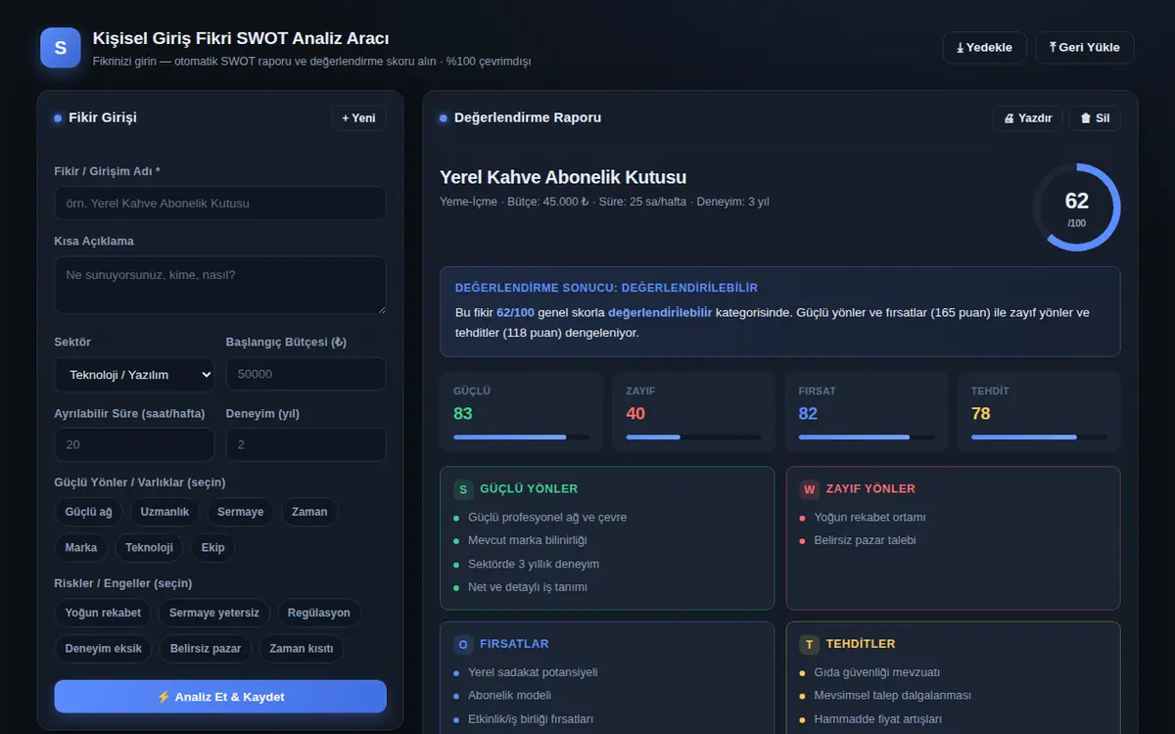Click the blue S app logo
Image resolution: width=1175 pixels, height=734 pixels.
pyautogui.click(x=61, y=48)
